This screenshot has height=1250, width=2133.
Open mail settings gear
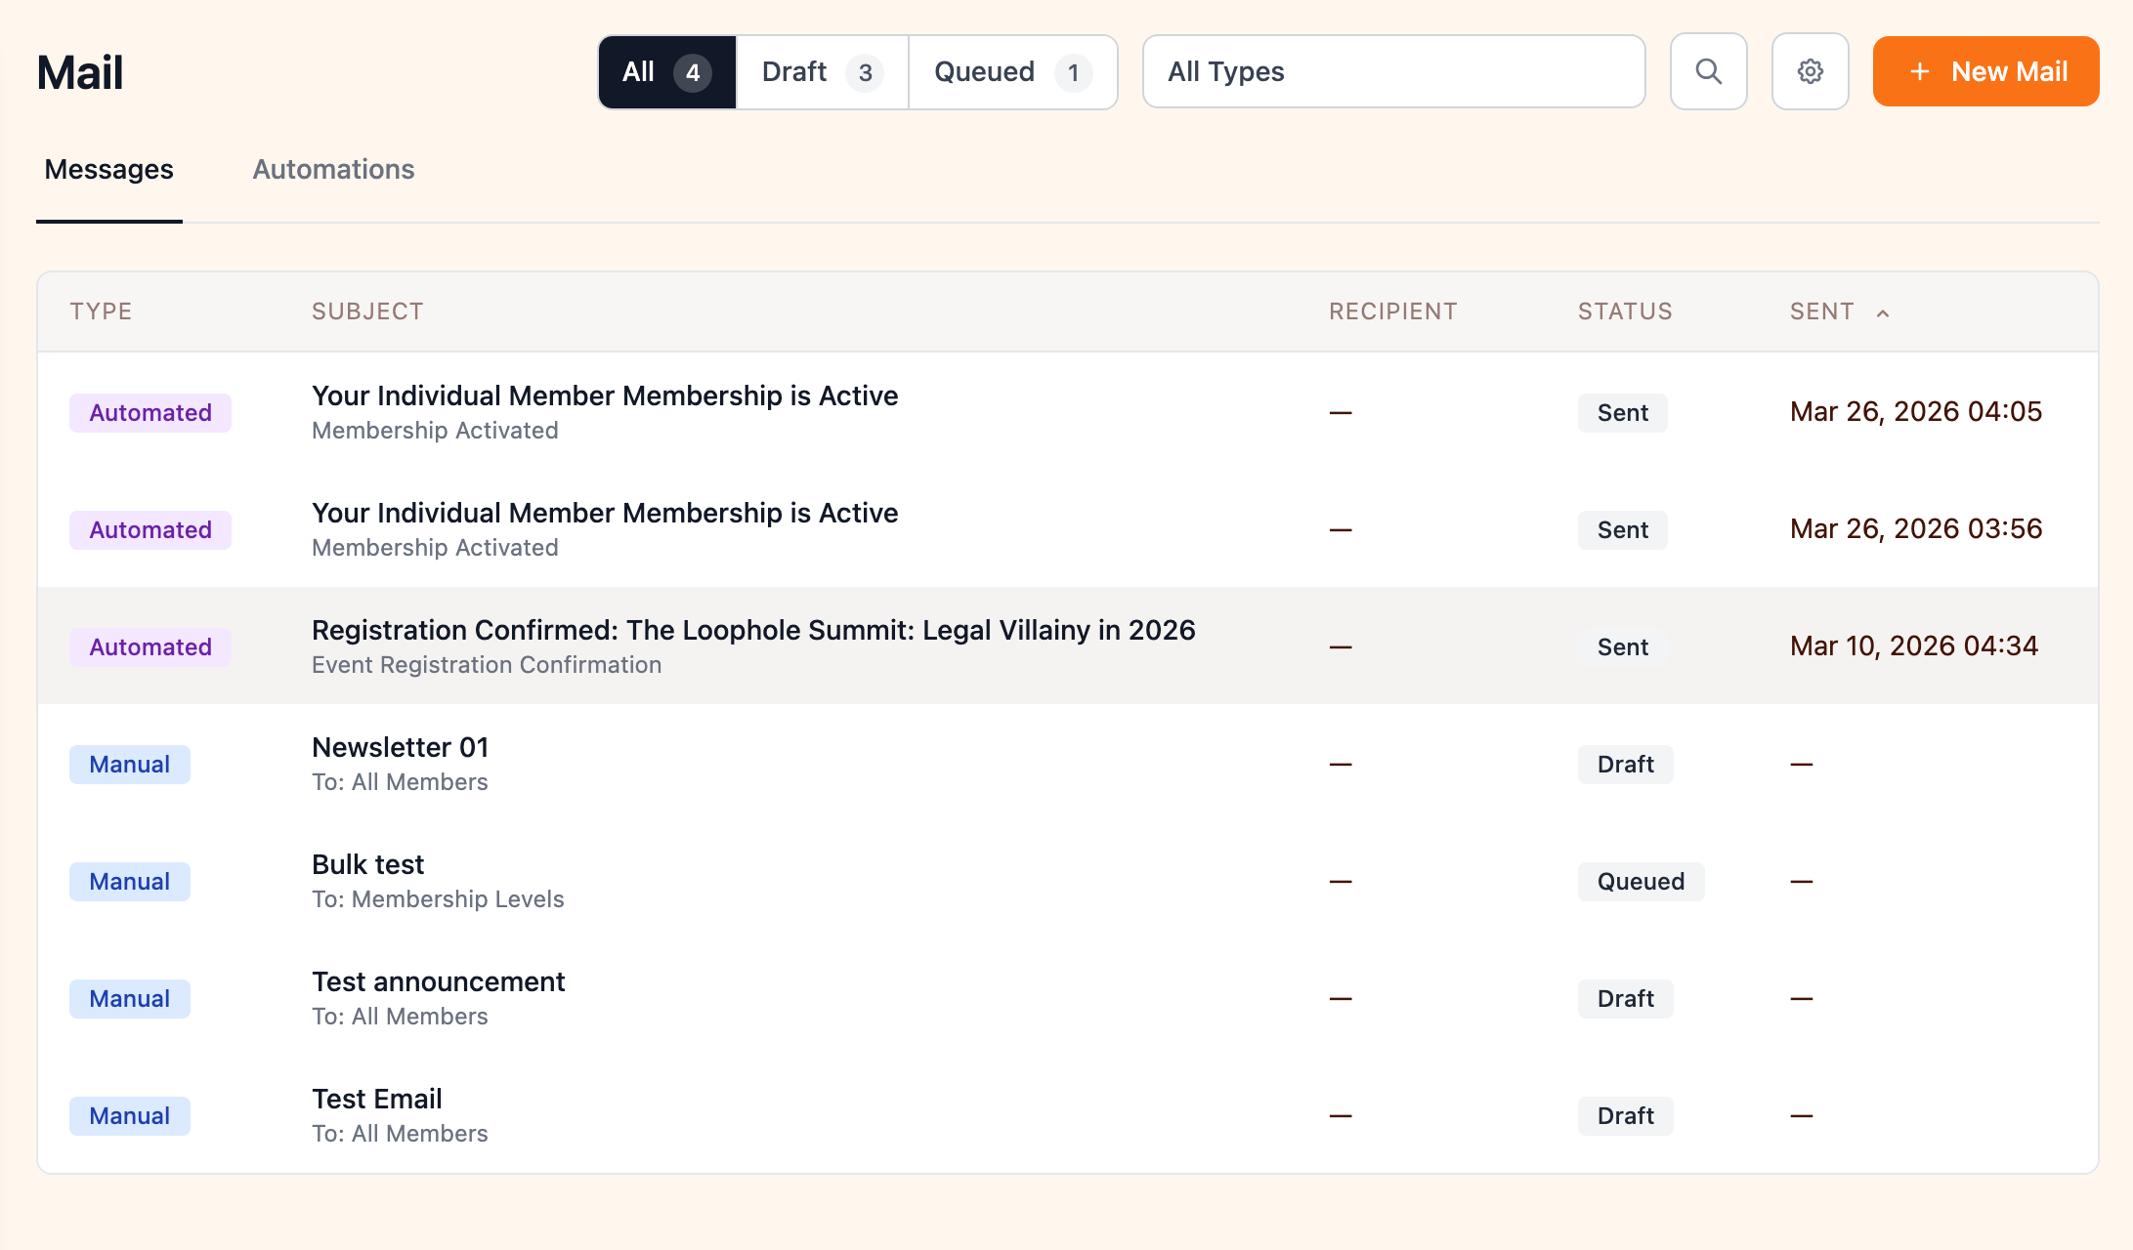click(1810, 71)
